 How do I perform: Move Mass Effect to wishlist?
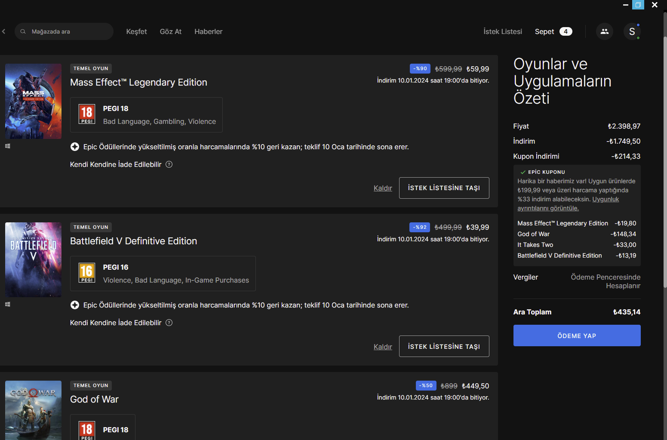pos(444,188)
